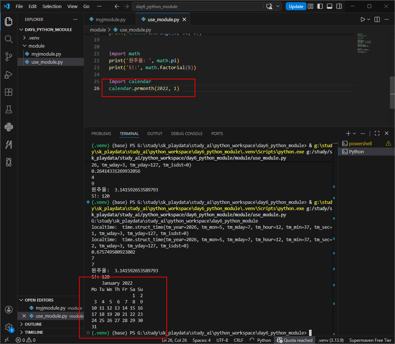The image size is (395, 344).
Task: Close the use_module.py editor tab
Action: 184,19
